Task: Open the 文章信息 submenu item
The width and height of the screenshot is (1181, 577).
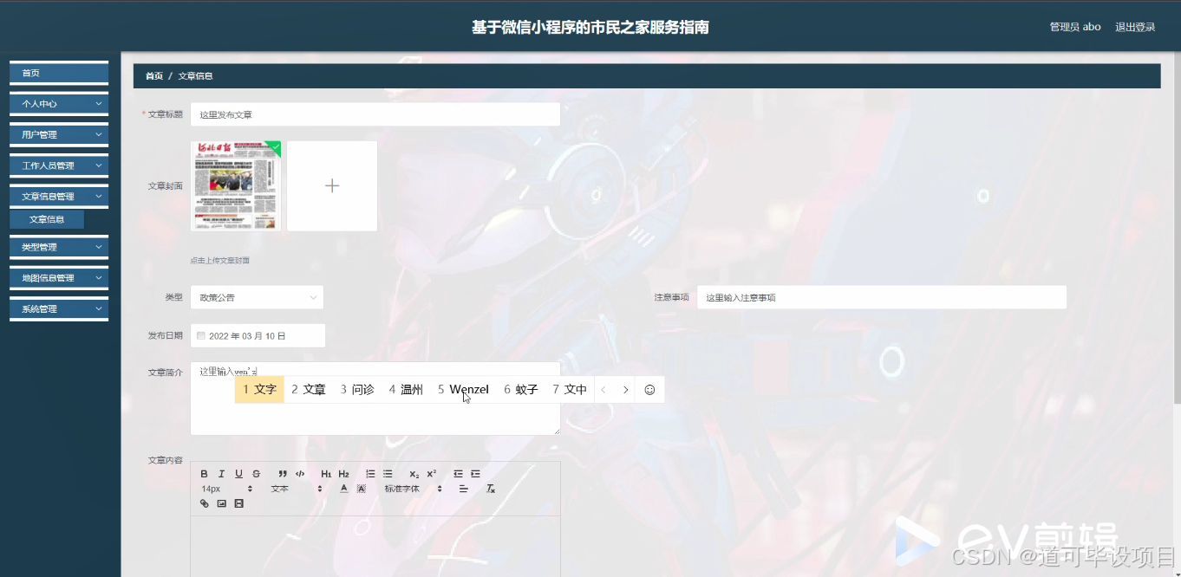Action: 47,219
